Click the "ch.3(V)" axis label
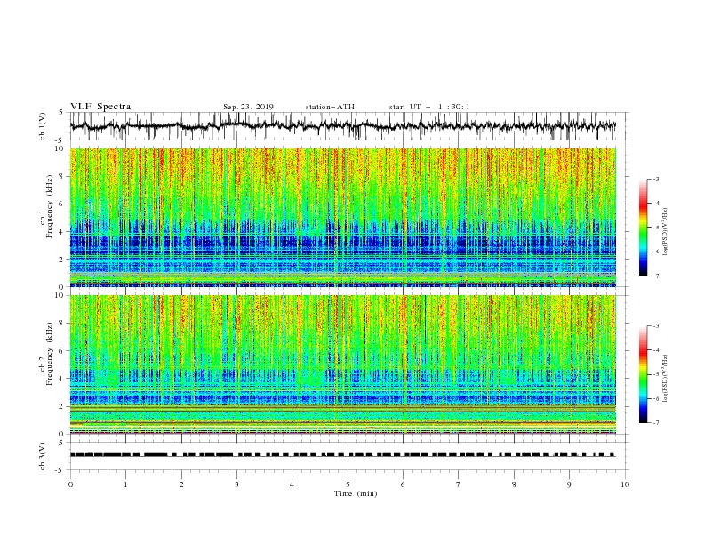704x544 pixels. [43, 456]
